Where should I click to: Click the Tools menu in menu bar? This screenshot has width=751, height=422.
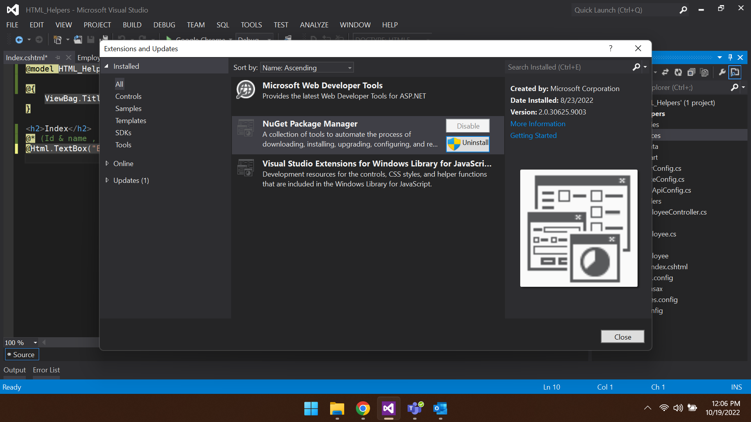[250, 24]
